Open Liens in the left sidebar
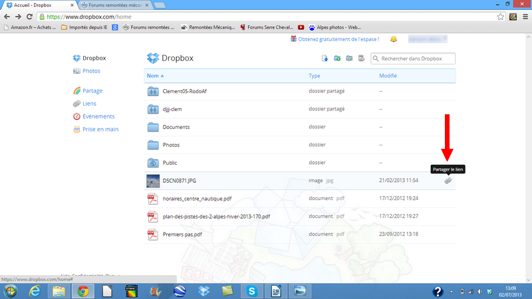The width and height of the screenshot is (532, 299). point(89,104)
